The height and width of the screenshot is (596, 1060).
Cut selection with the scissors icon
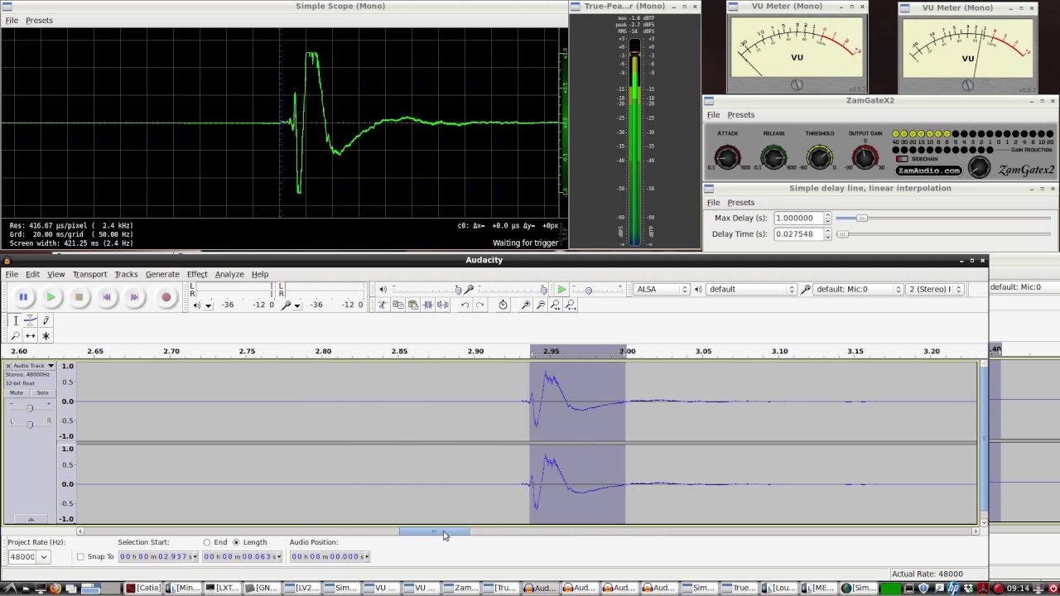(x=383, y=305)
